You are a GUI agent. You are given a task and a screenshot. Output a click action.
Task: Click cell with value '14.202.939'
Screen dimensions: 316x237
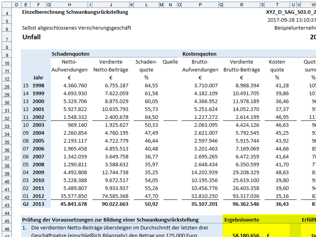tap(204, 173)
